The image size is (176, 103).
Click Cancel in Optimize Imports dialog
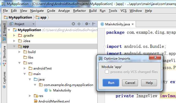pos(130,83)
